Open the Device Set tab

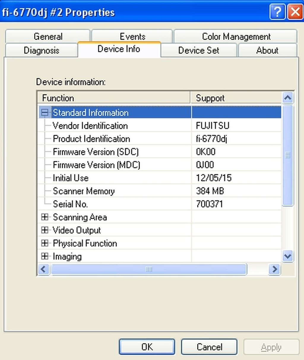[198, 50]
